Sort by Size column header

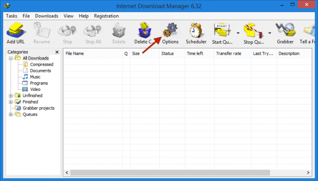coord(145,53)
